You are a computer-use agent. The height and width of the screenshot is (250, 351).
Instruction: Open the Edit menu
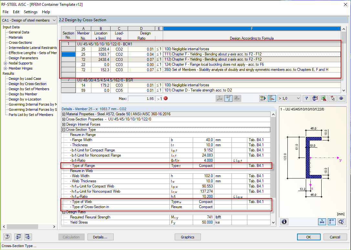coord(16,12)
